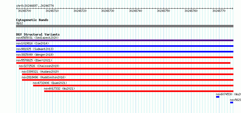Click the small blue bar under nsv5629

(232, 103)
